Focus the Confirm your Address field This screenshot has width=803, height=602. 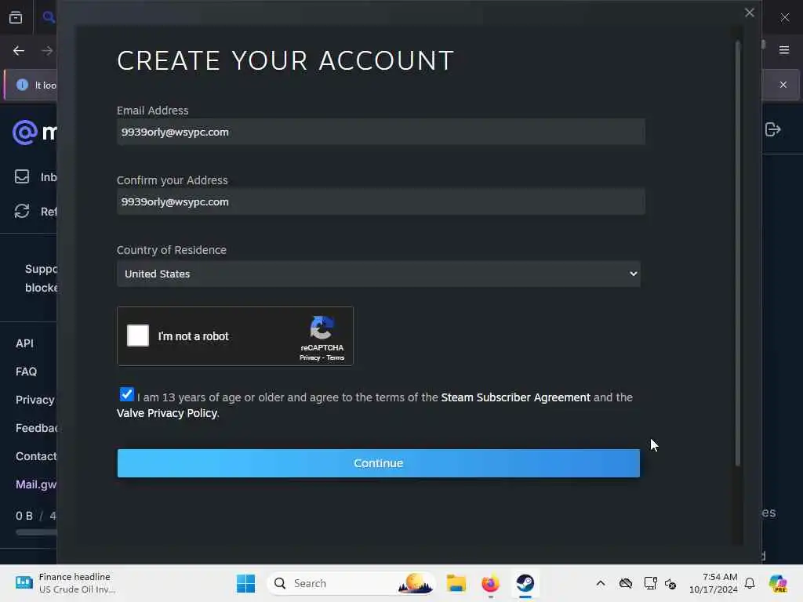tap(380, 201)
